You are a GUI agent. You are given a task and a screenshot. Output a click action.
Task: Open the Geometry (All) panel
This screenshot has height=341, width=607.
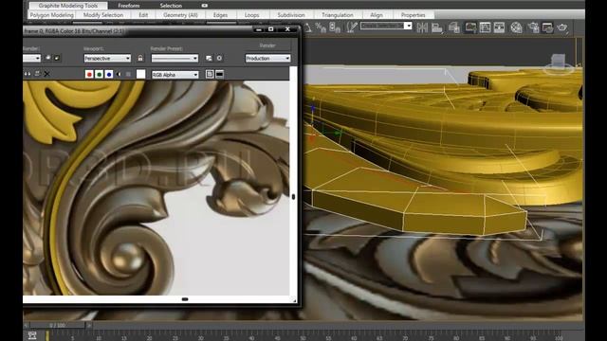click(x=180, y=15)
